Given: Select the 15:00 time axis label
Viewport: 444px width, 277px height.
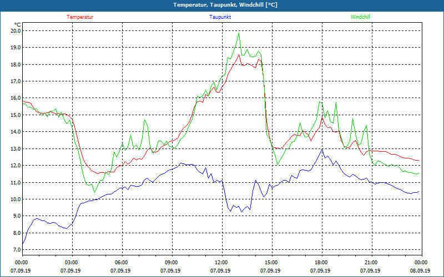Looking at the screenshot, I should (x=271, y=263).
